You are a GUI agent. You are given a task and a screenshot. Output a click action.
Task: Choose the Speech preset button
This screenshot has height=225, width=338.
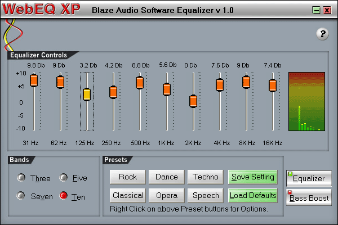[x=205, y=196]
